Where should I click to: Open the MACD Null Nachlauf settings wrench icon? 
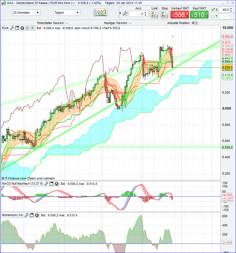46,184
